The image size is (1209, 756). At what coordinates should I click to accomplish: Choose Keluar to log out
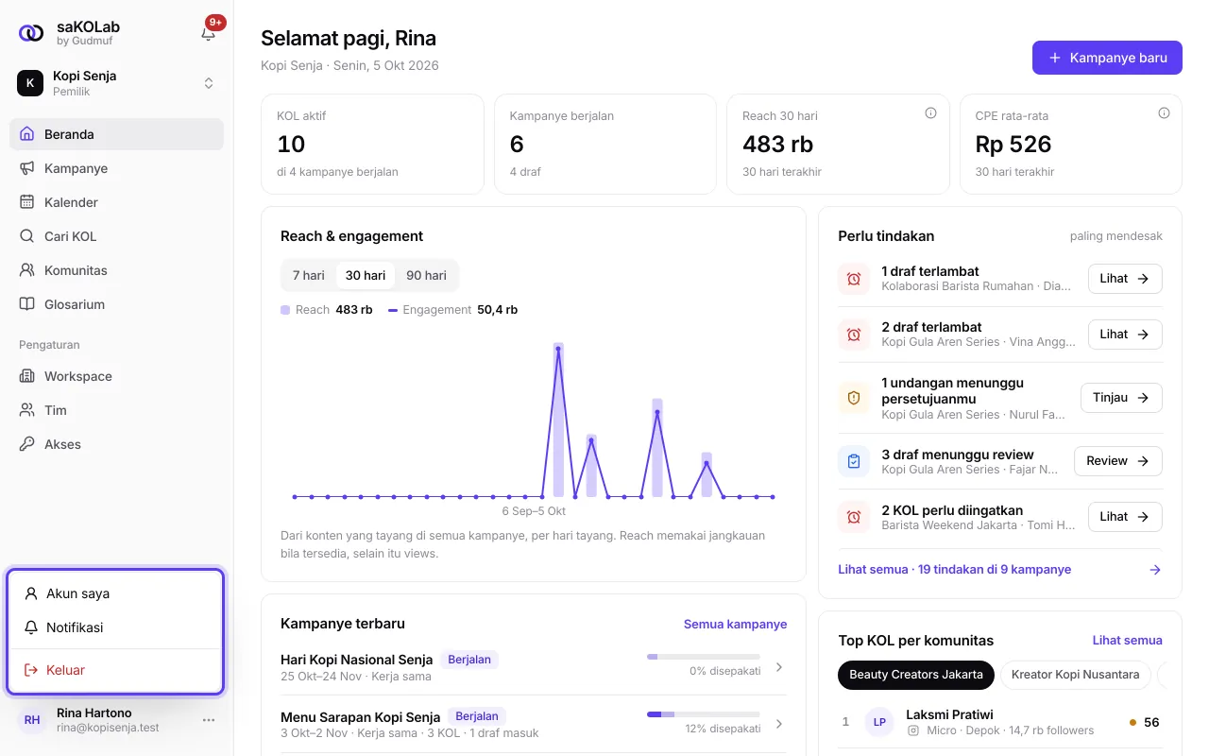(x=115, y=670)
